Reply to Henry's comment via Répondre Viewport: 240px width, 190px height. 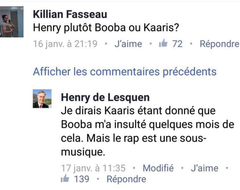tap(126, 179)
